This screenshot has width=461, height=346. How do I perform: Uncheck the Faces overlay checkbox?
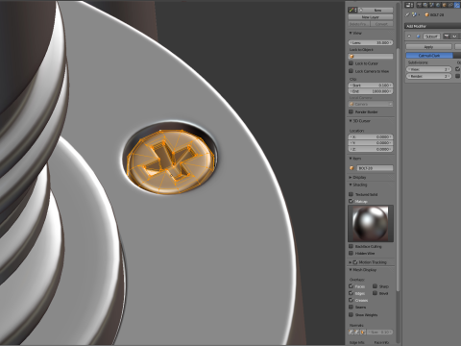pyautogui.click(x=351, y=286)
